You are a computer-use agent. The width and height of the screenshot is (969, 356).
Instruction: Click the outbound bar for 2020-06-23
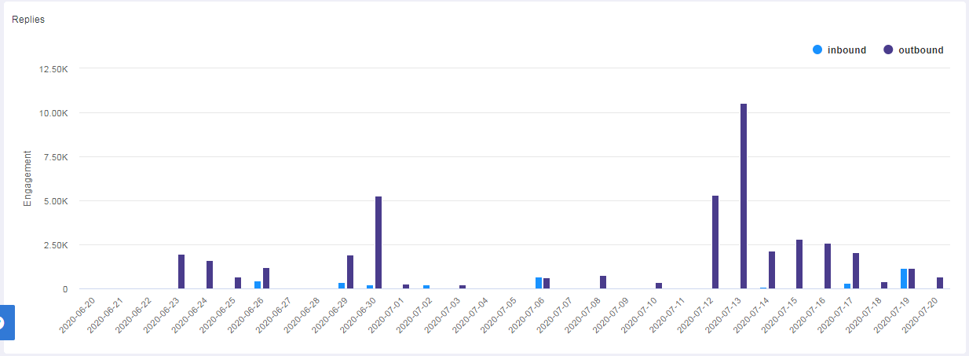coord(181,272)
